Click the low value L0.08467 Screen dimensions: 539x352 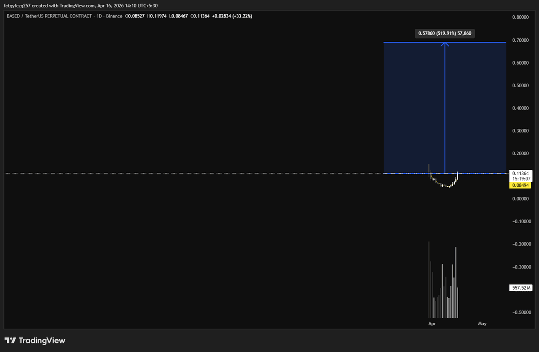[x=178, y=16]
